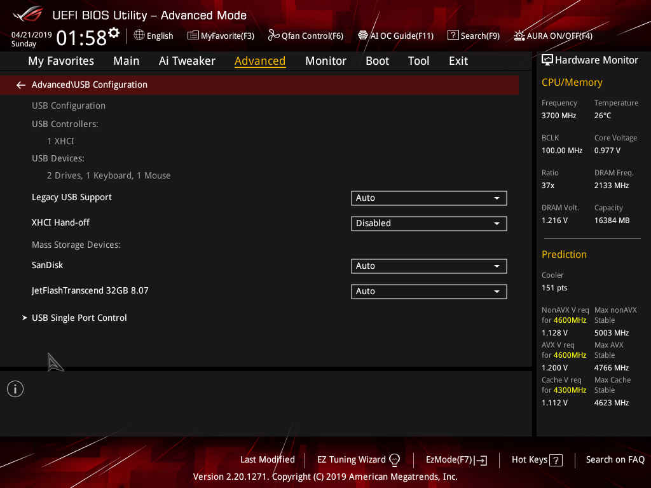Click the back arrow to Advanced menu
Image resolution: width=651 pixels, height=488 pixels.
pyautogui.click(x=21, y=85)
